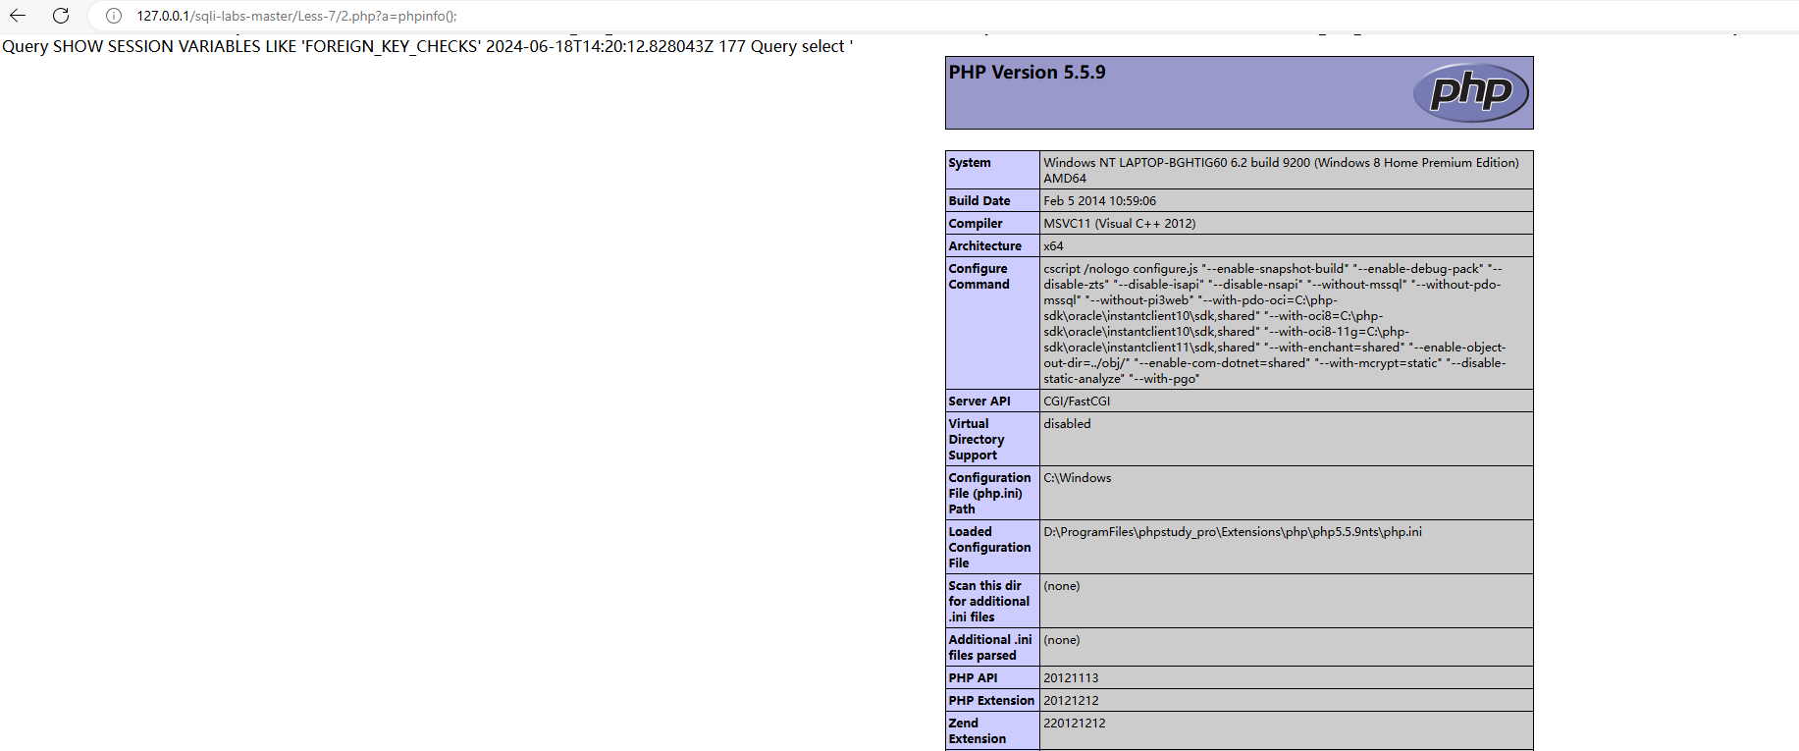This screenshot has height=751, width=1799.
Task: Go back with the browser back arrow
Action: point(18,16)
